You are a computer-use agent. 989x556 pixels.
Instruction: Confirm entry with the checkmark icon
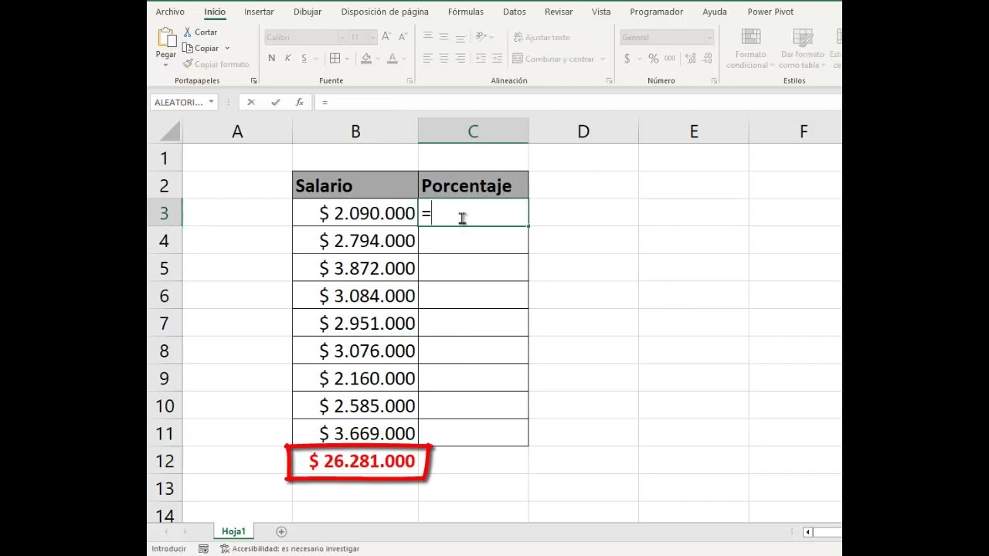(x=275, y=101)
